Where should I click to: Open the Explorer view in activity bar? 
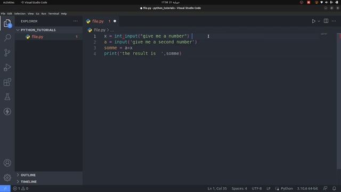pyautogui.click(x=7, y=23)
